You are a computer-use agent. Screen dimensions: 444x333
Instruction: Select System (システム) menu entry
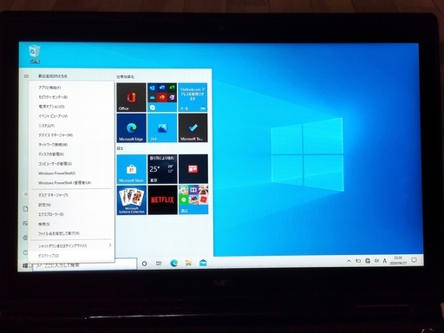[71, 126]
